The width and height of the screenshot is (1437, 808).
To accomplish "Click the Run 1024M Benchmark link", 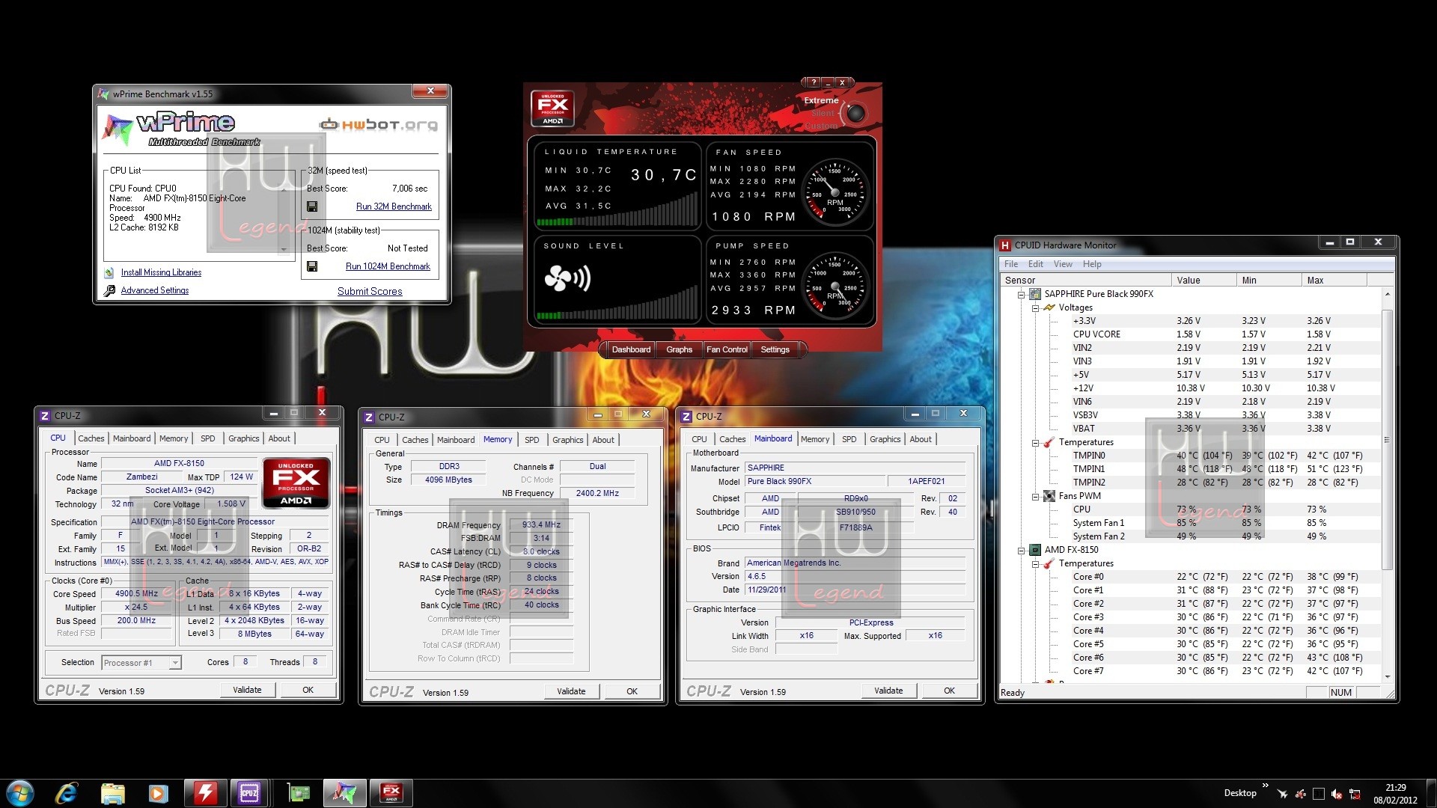I will pyautogui.click(x=388, y=266).
